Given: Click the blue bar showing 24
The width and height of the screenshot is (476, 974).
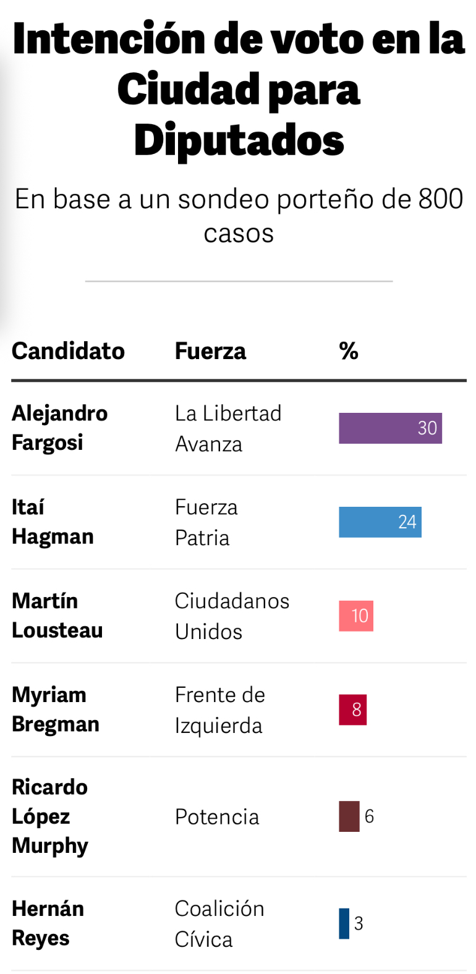Looking at the screenshot, I should click(x=380, y=522).
